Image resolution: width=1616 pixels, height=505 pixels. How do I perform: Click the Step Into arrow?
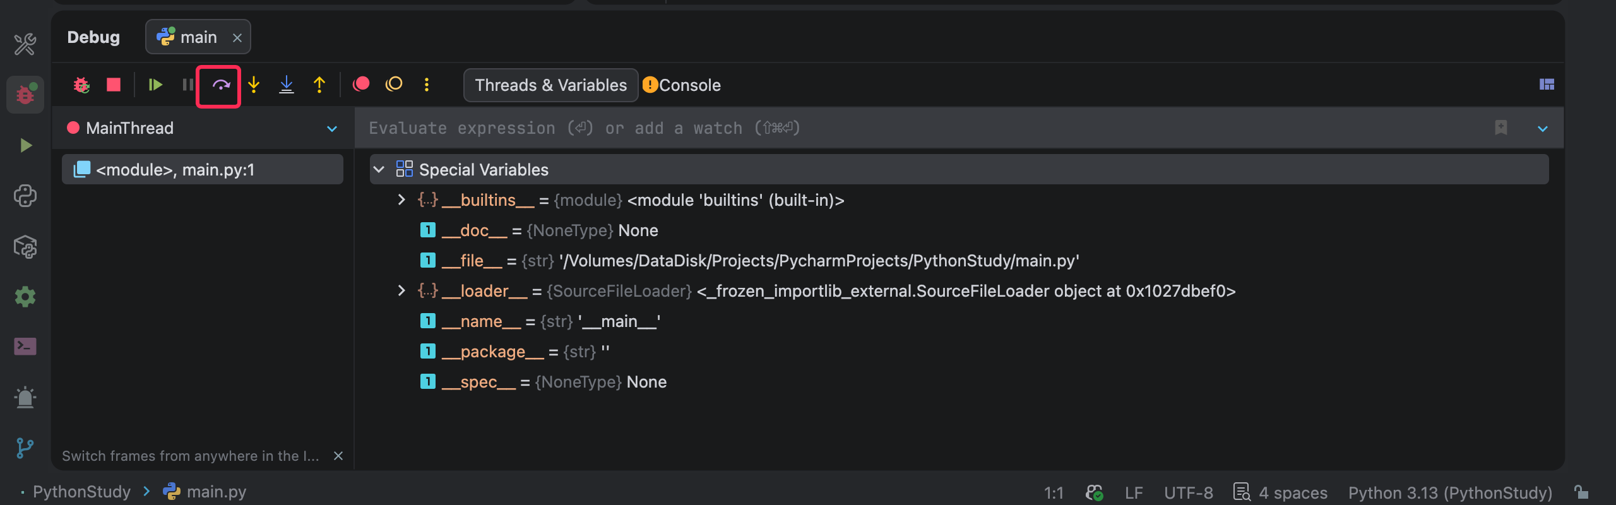click(x=254, y=85)
